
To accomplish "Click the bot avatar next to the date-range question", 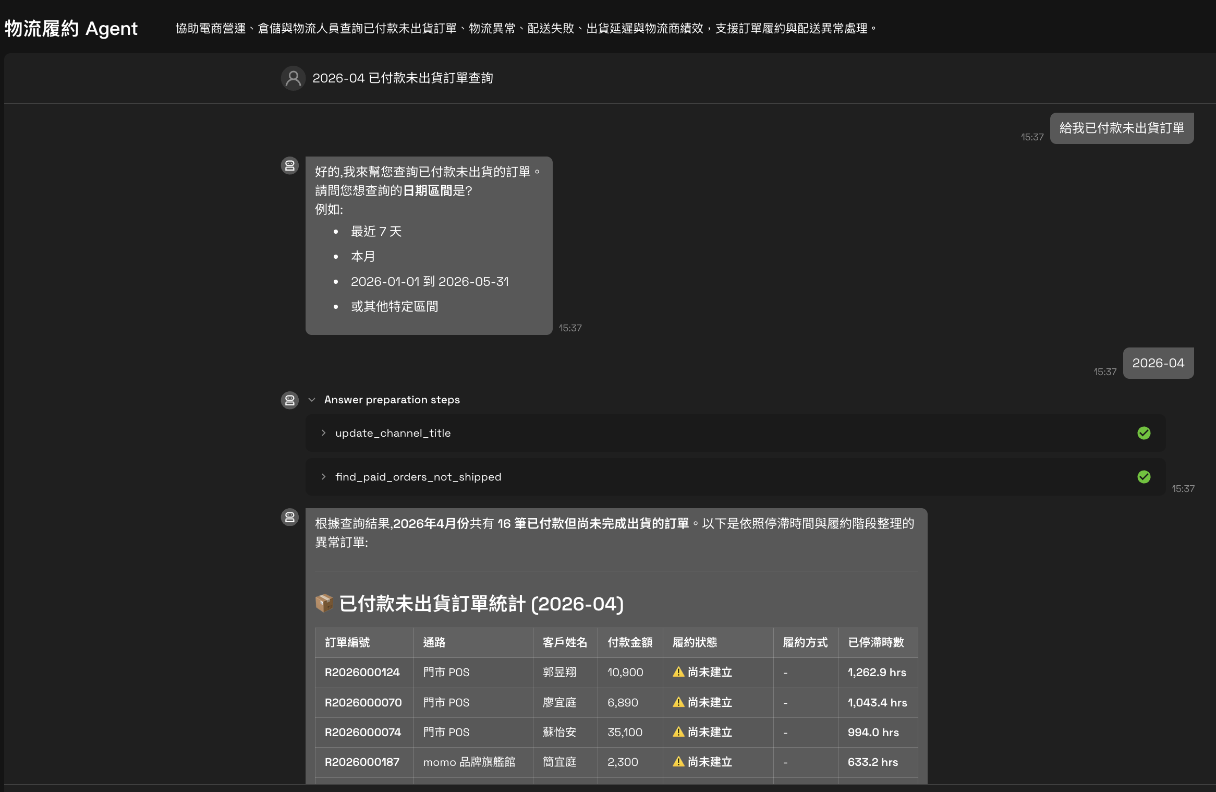I will 290,165.
